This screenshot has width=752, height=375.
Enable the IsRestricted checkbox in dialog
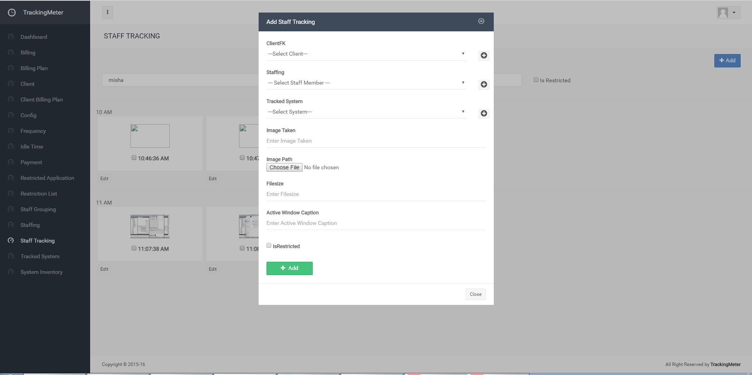click(x=269, y=246)
